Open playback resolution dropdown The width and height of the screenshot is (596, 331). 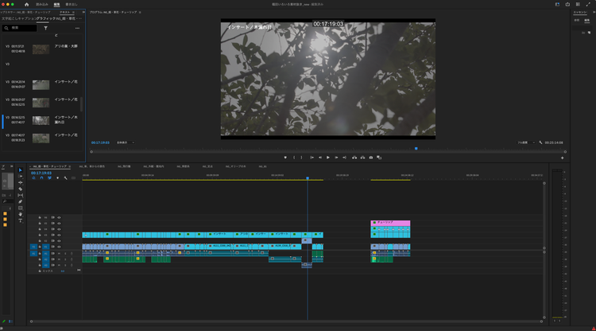coord(526,142)
